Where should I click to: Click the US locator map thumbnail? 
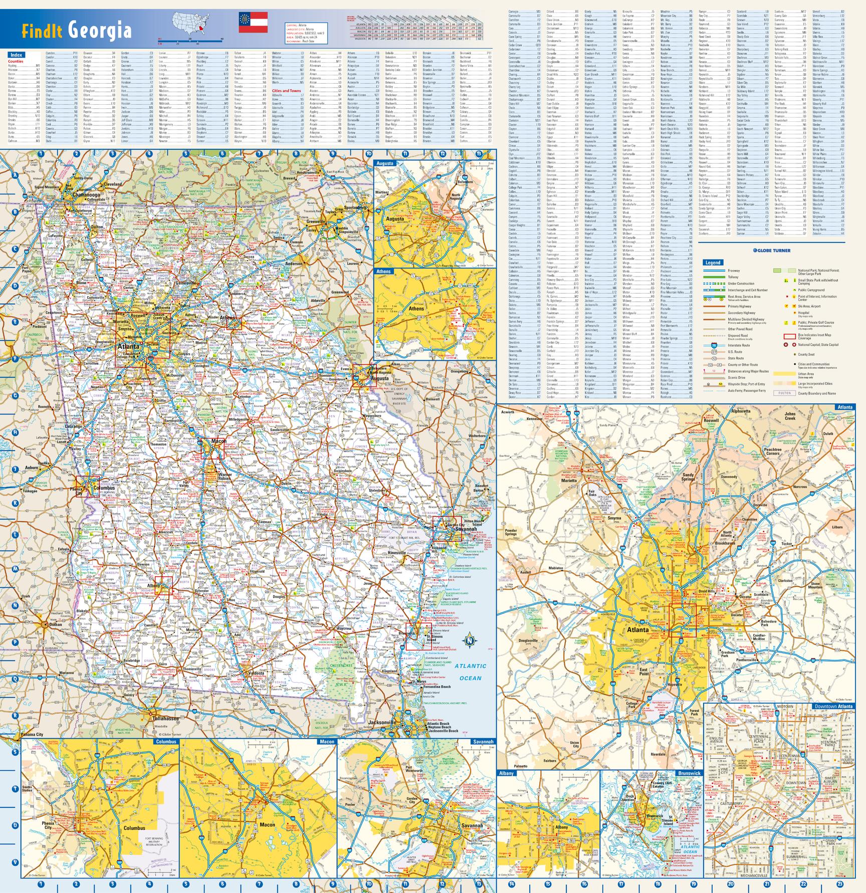point(191,24)
